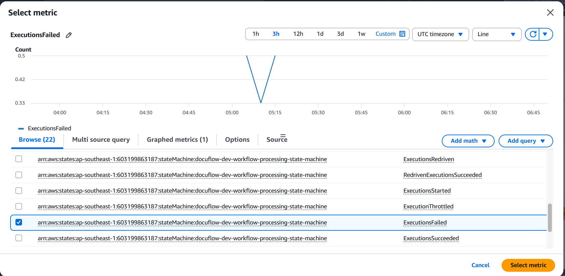Viewport: 565px width, 276px height.
Task: Check the ExecutionsStarted metric checkbox
Action: [x=19, y=190]
